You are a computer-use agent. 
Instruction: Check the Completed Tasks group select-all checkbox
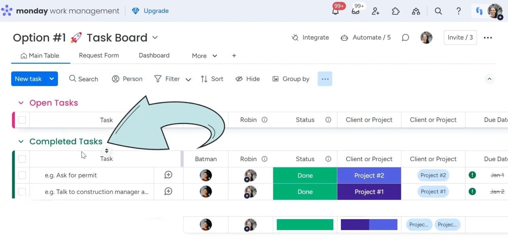(x=22, y=159)
